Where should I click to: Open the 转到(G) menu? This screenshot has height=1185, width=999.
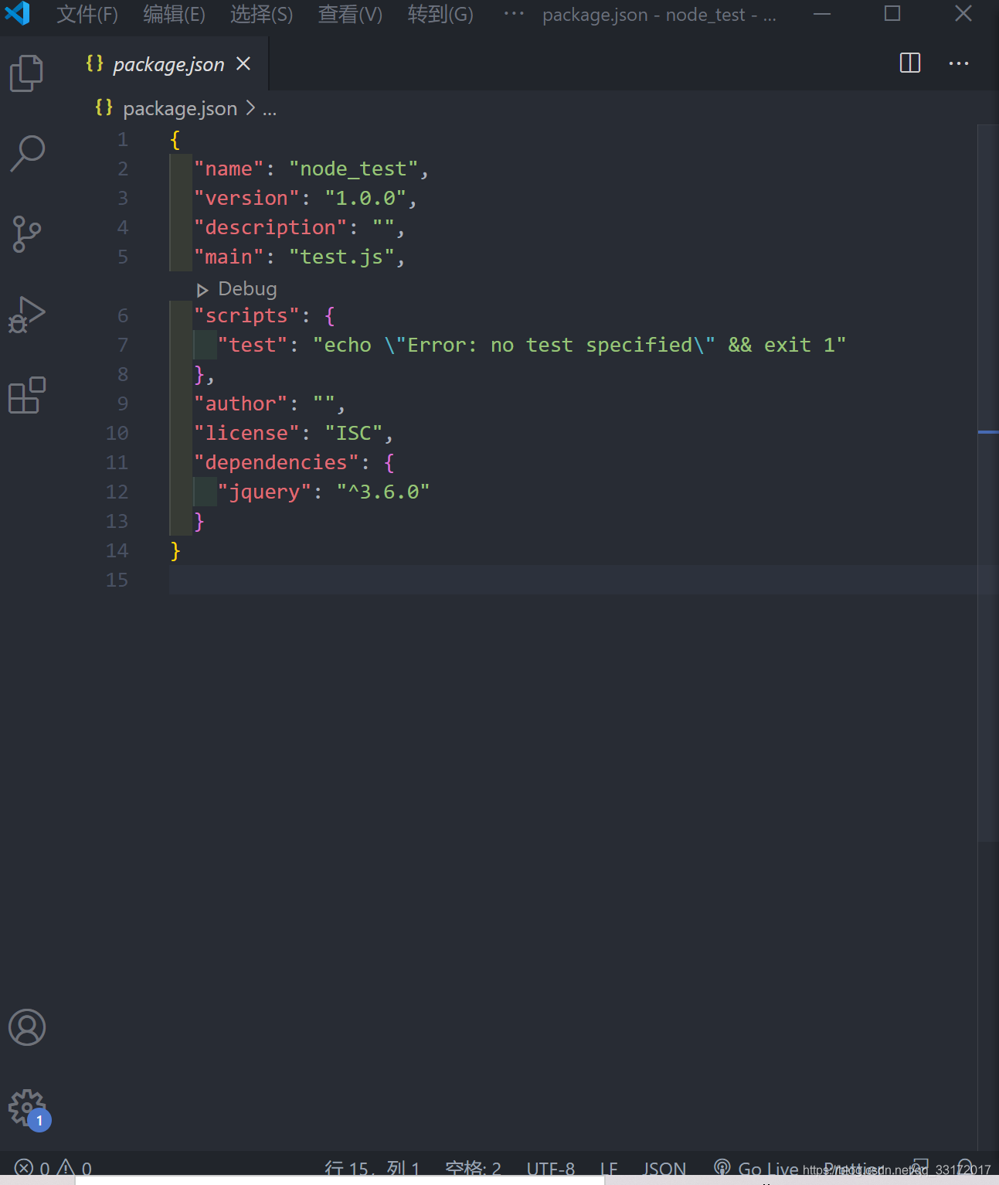tap(440, 14)
